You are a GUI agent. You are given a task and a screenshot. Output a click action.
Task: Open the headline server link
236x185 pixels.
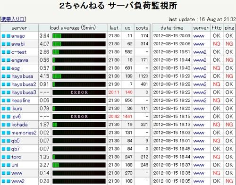tap(21, 101)
